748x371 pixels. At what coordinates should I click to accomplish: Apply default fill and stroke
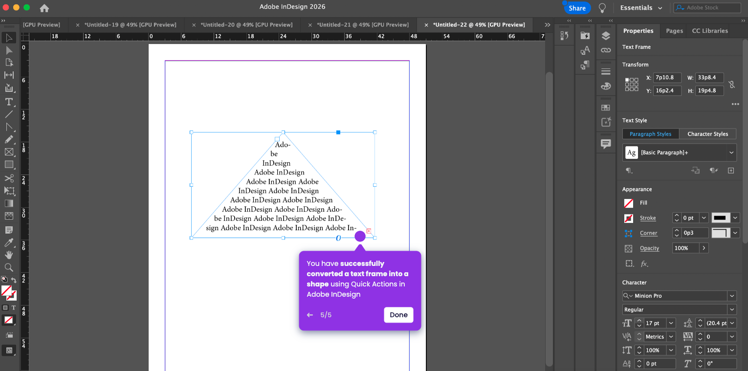point(4,280)
